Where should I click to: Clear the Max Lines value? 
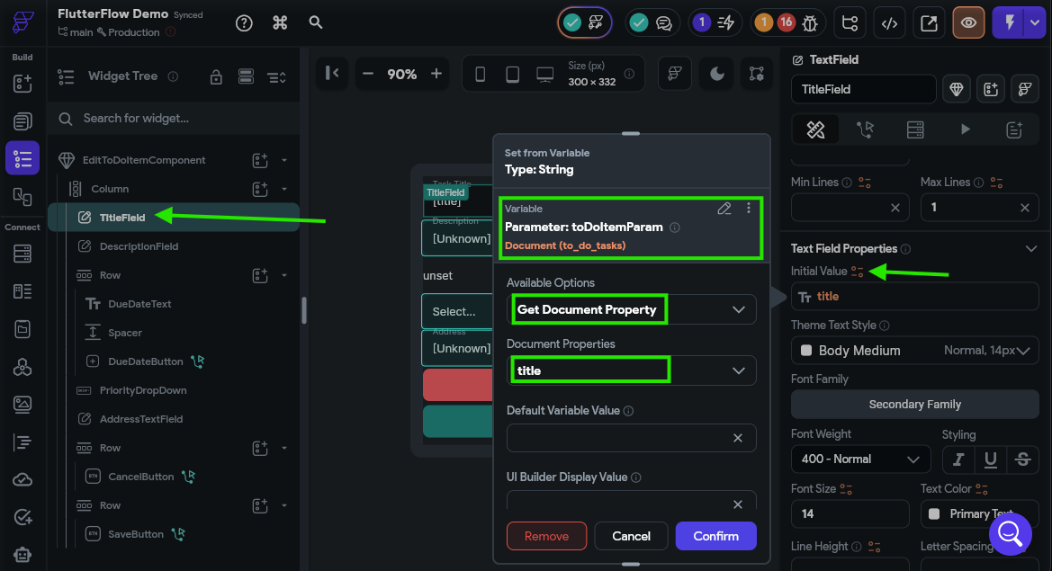click(x=1024, y=208)
